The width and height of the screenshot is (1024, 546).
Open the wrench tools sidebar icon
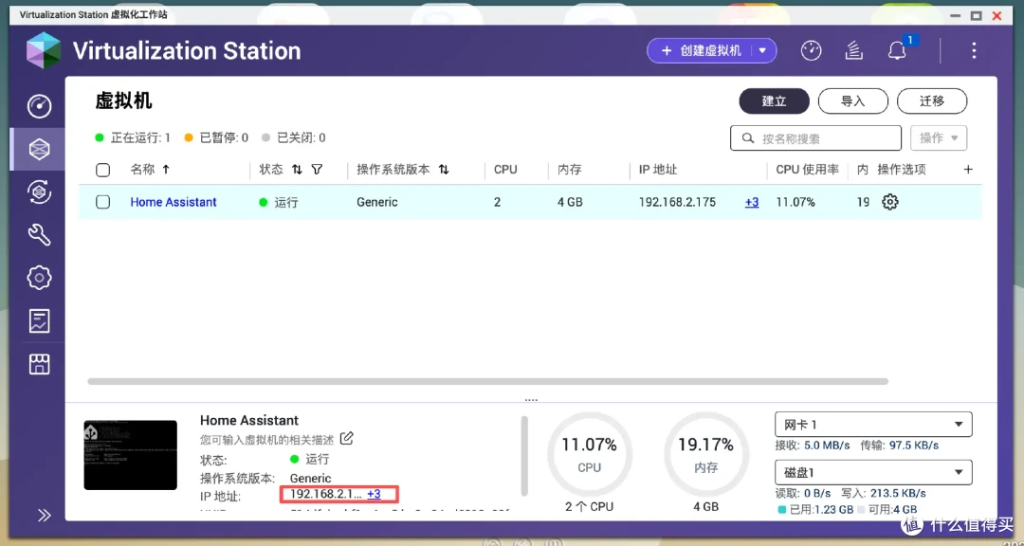[39, 234]
